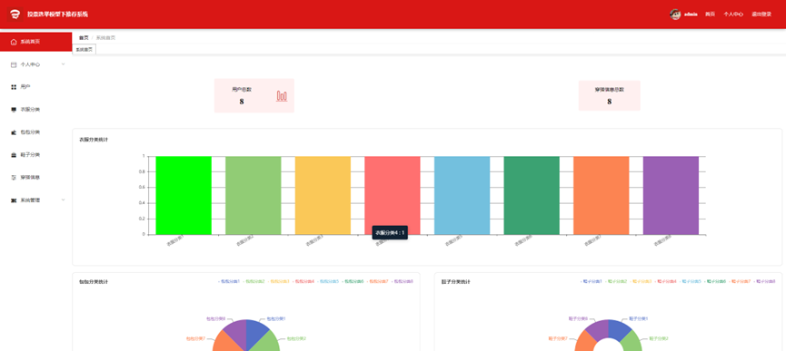Viewport: 786px width, 351px height.
Task: Click the 包包分类统计 chart title
Action: click(94, 282)
